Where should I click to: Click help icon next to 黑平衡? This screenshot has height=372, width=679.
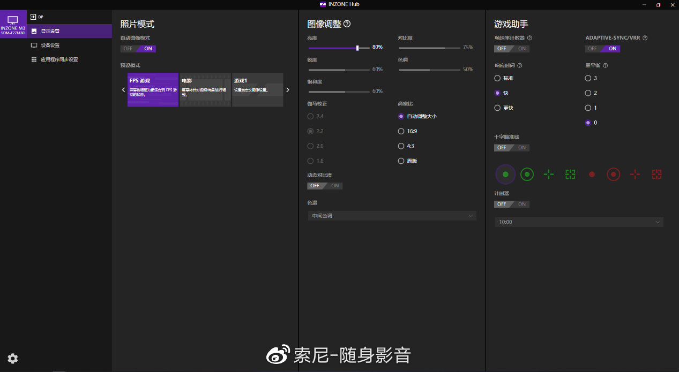point(606,65)
